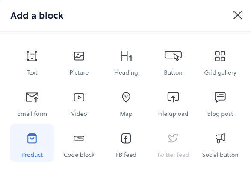251x170 pixels.
Task: Add the FB feed block icon
Action: click(x=126, y=138)
